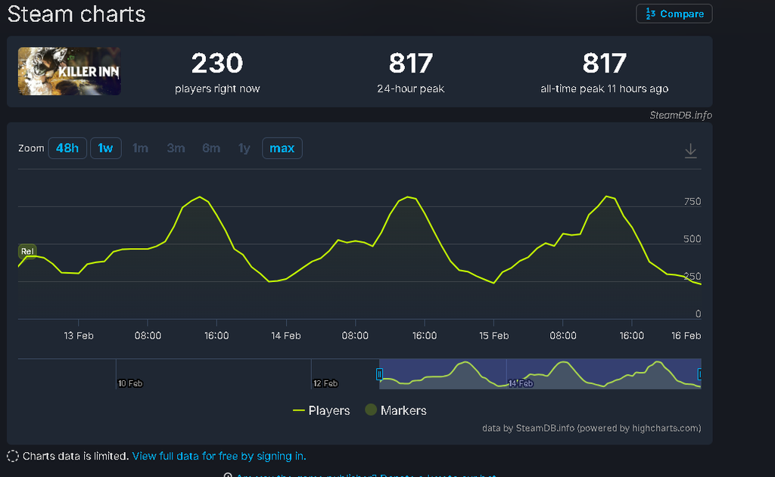Viewport: 775px width, 477px height.
Task: Download the chart via the download icon
Action: click(690, 151)
